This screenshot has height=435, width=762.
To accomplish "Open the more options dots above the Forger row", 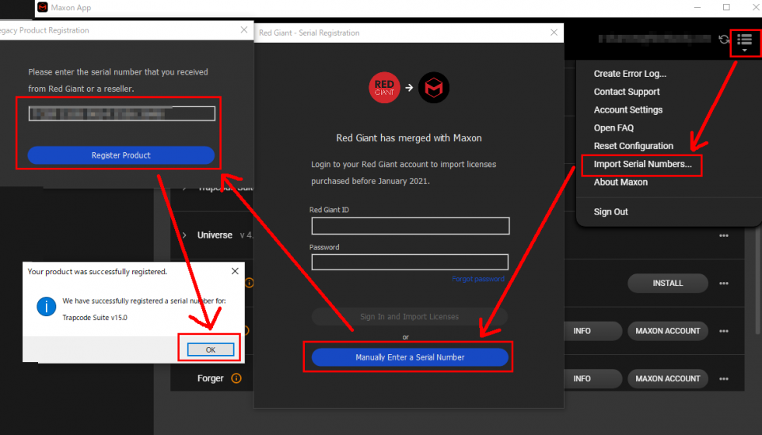I will coord(724,331).
